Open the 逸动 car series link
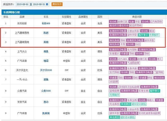Viewport: 167px width, 121px height. tap(46, 102)
